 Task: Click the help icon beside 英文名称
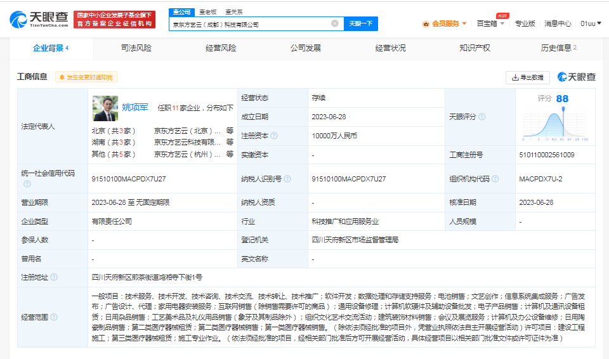point(274,259)
